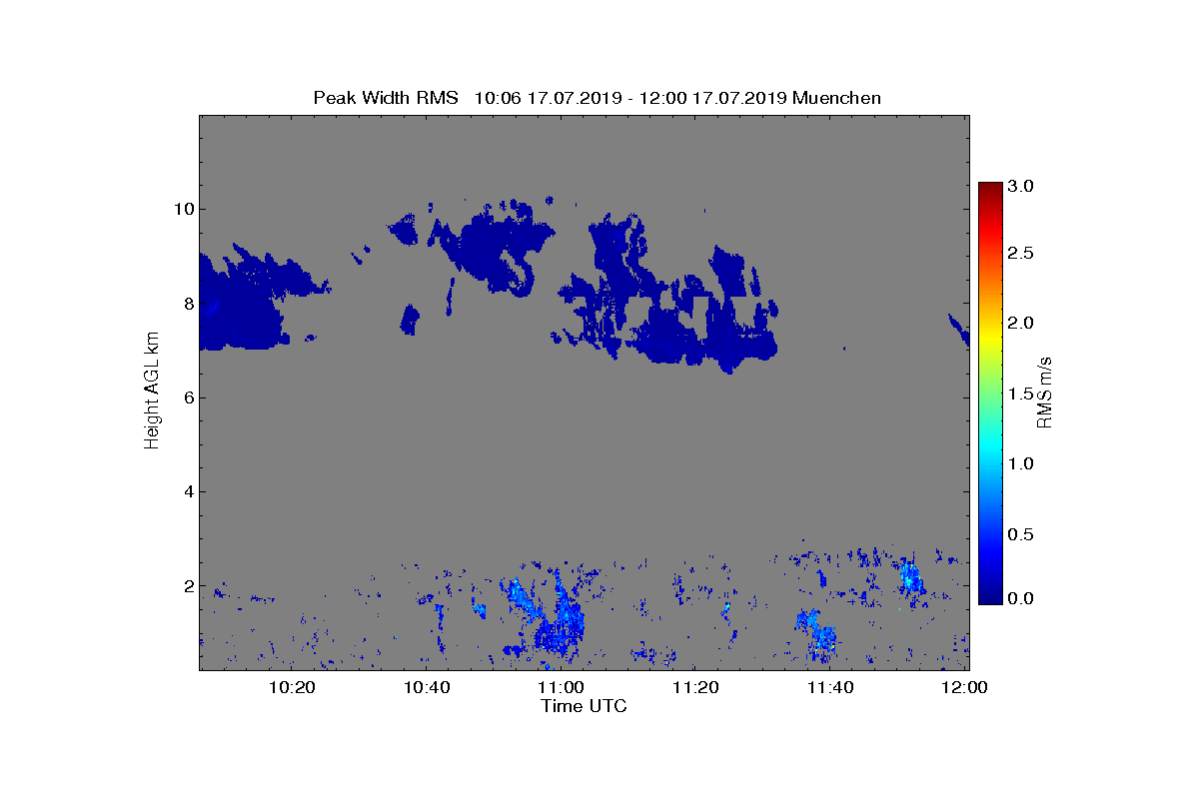This screenshot has height=799, width=1199.
Task: Click the 'Height AGL km' axis label
Action: (152, 389)
